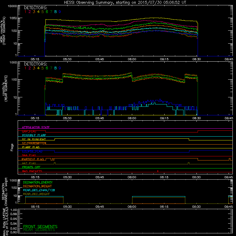Click the SC_IN_SUNLIGHT flag label
236x236 pixels.
34,139
